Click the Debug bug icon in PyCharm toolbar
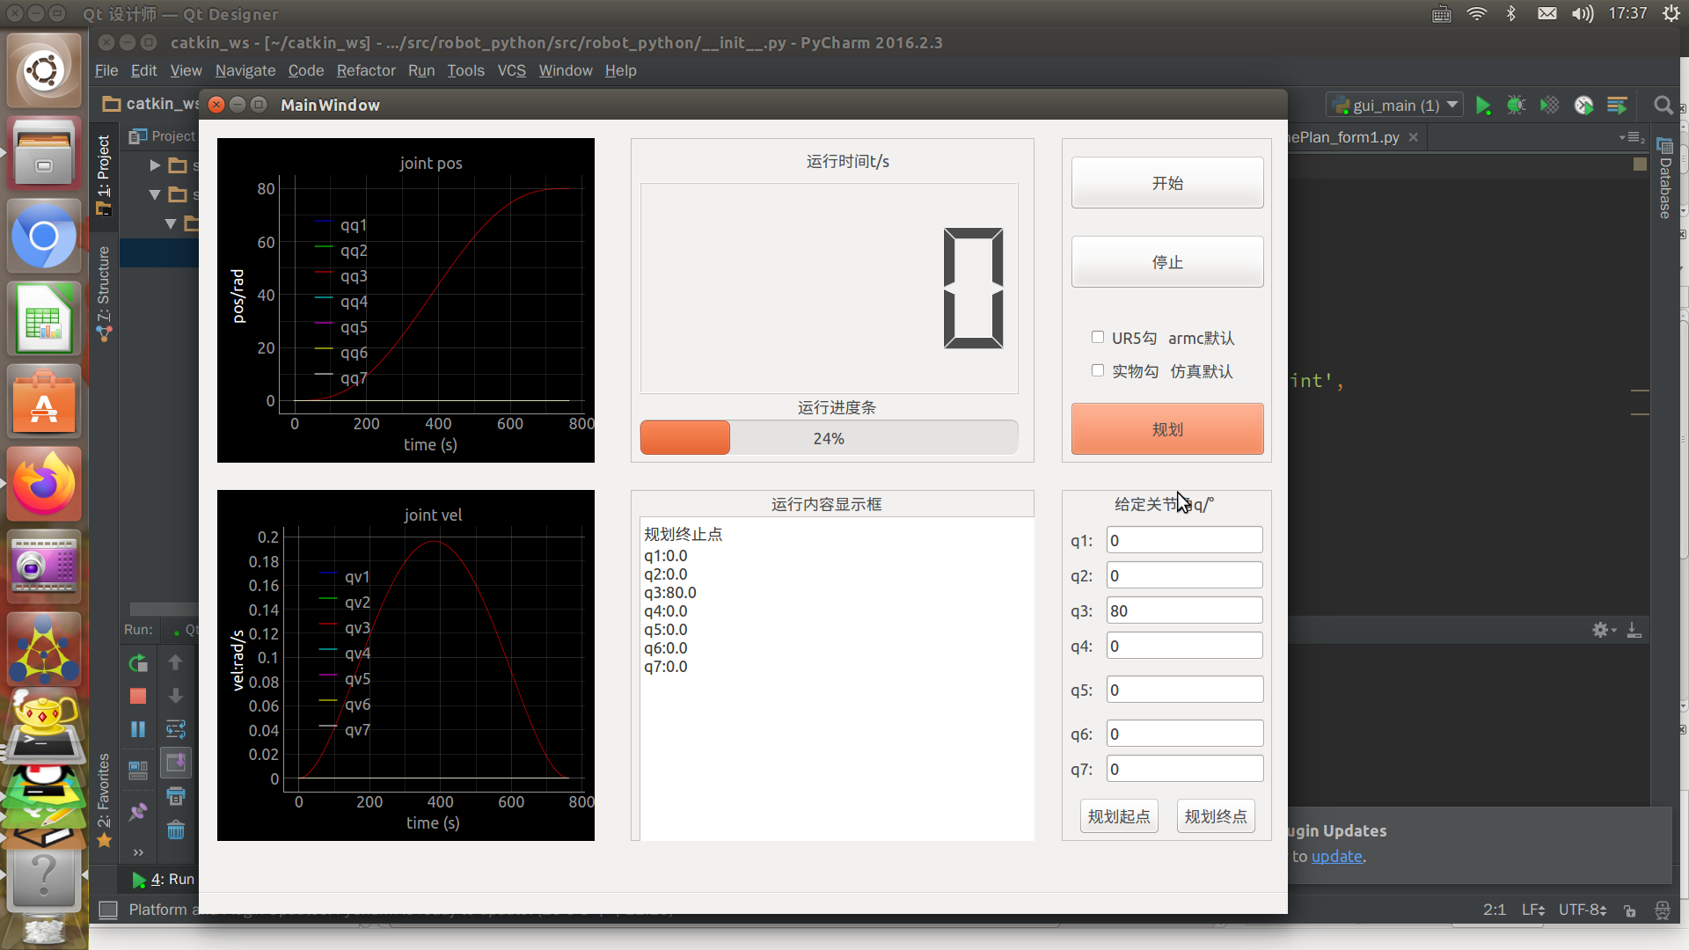Viewport: 1689px width, 950px height. click(1517, 106)
